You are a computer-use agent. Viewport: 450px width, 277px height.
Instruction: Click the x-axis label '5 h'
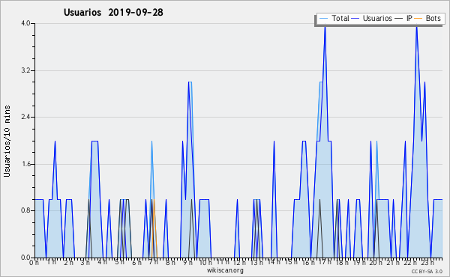[119, 262]
